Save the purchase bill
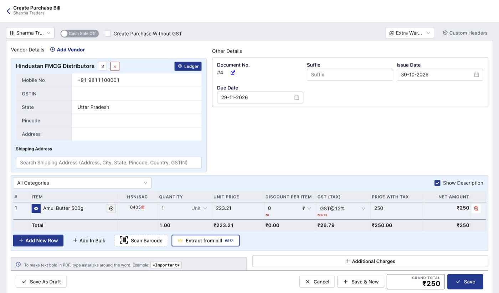499x293 pixels. (465, 282)
